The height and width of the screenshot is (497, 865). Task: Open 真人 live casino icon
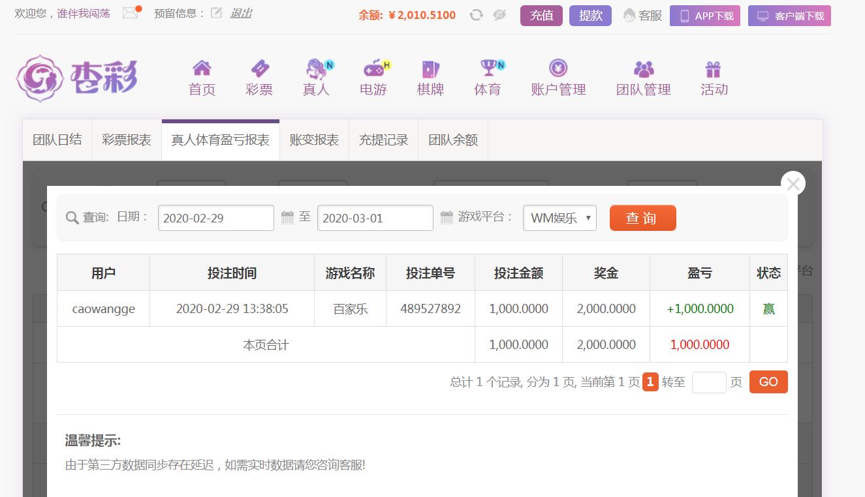pos(317,68)
